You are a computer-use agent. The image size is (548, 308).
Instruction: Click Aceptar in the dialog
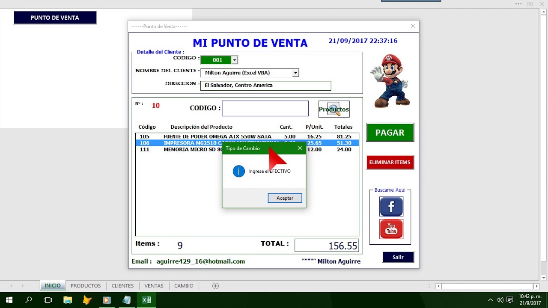point(285,198)
